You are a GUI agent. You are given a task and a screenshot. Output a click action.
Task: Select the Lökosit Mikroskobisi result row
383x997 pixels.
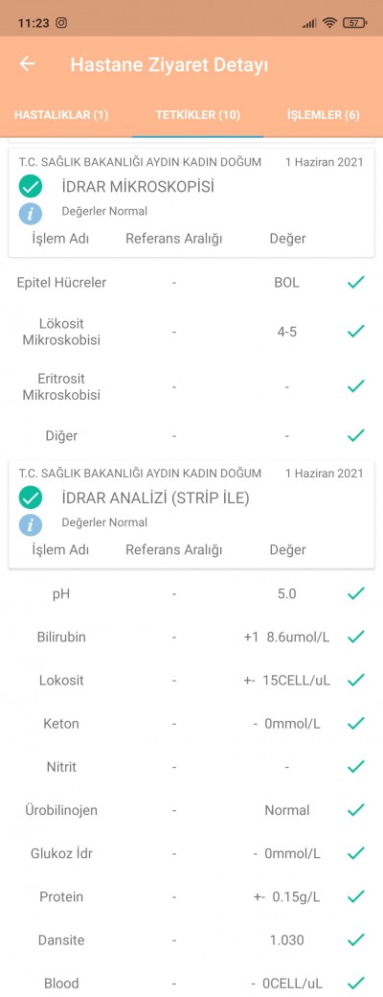click(191, 332)
